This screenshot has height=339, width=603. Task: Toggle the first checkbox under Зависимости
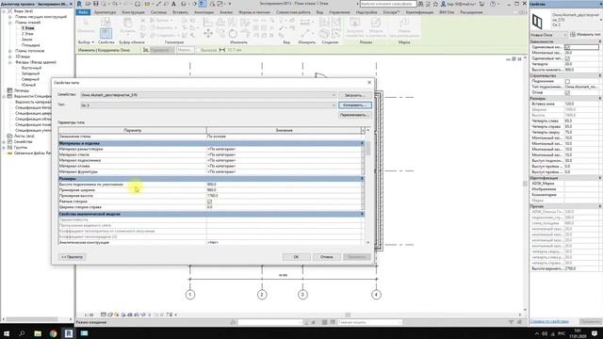pos(567,47)
